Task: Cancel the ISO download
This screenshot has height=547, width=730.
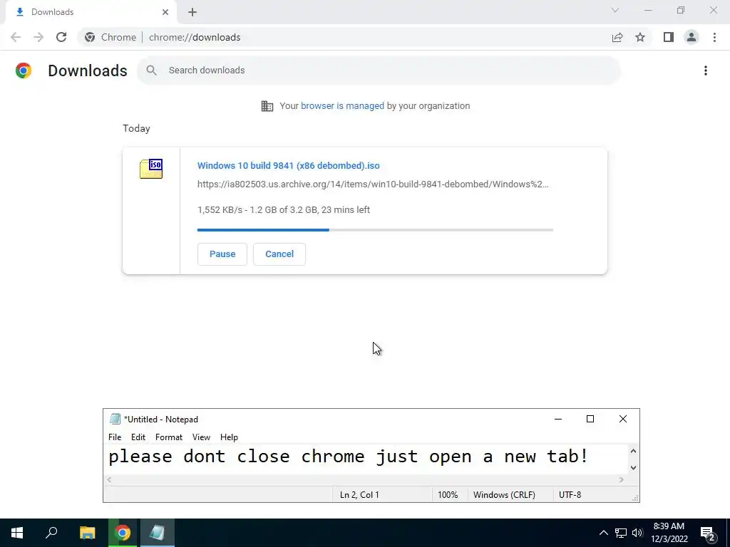Action: [279, 254]
